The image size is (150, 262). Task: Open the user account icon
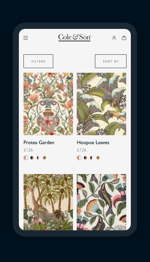(114, 38)
